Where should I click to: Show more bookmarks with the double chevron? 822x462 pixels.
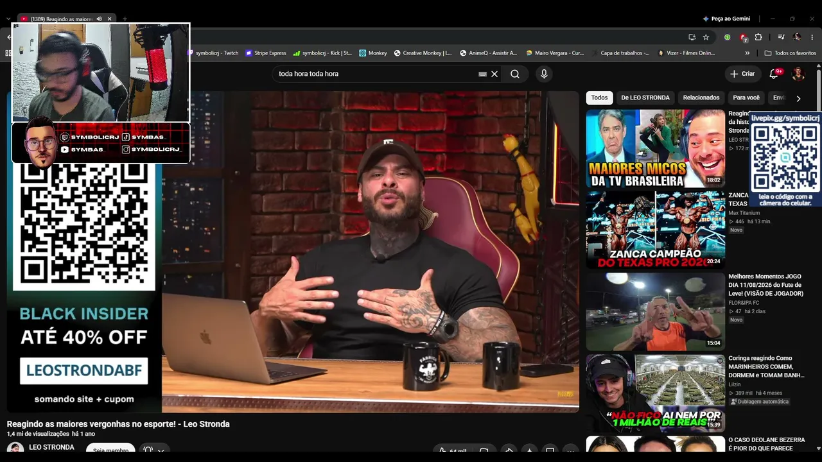click(748, 53)
